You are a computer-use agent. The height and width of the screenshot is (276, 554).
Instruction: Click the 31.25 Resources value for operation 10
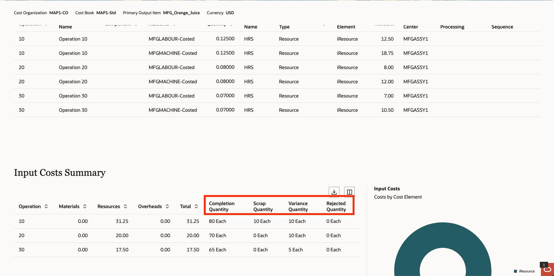point(122,221)
